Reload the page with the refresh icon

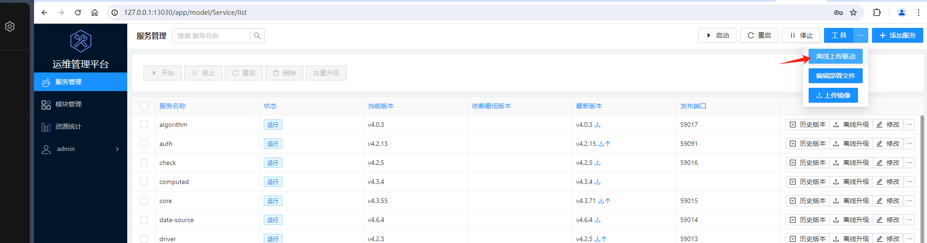(x=78, y=13)
